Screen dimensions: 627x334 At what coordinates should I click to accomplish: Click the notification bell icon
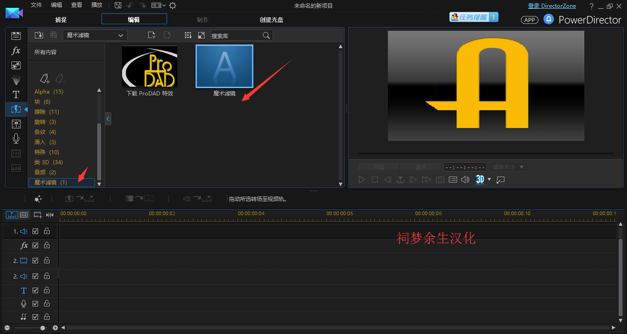pyautogui.click(x=549, y=19)
